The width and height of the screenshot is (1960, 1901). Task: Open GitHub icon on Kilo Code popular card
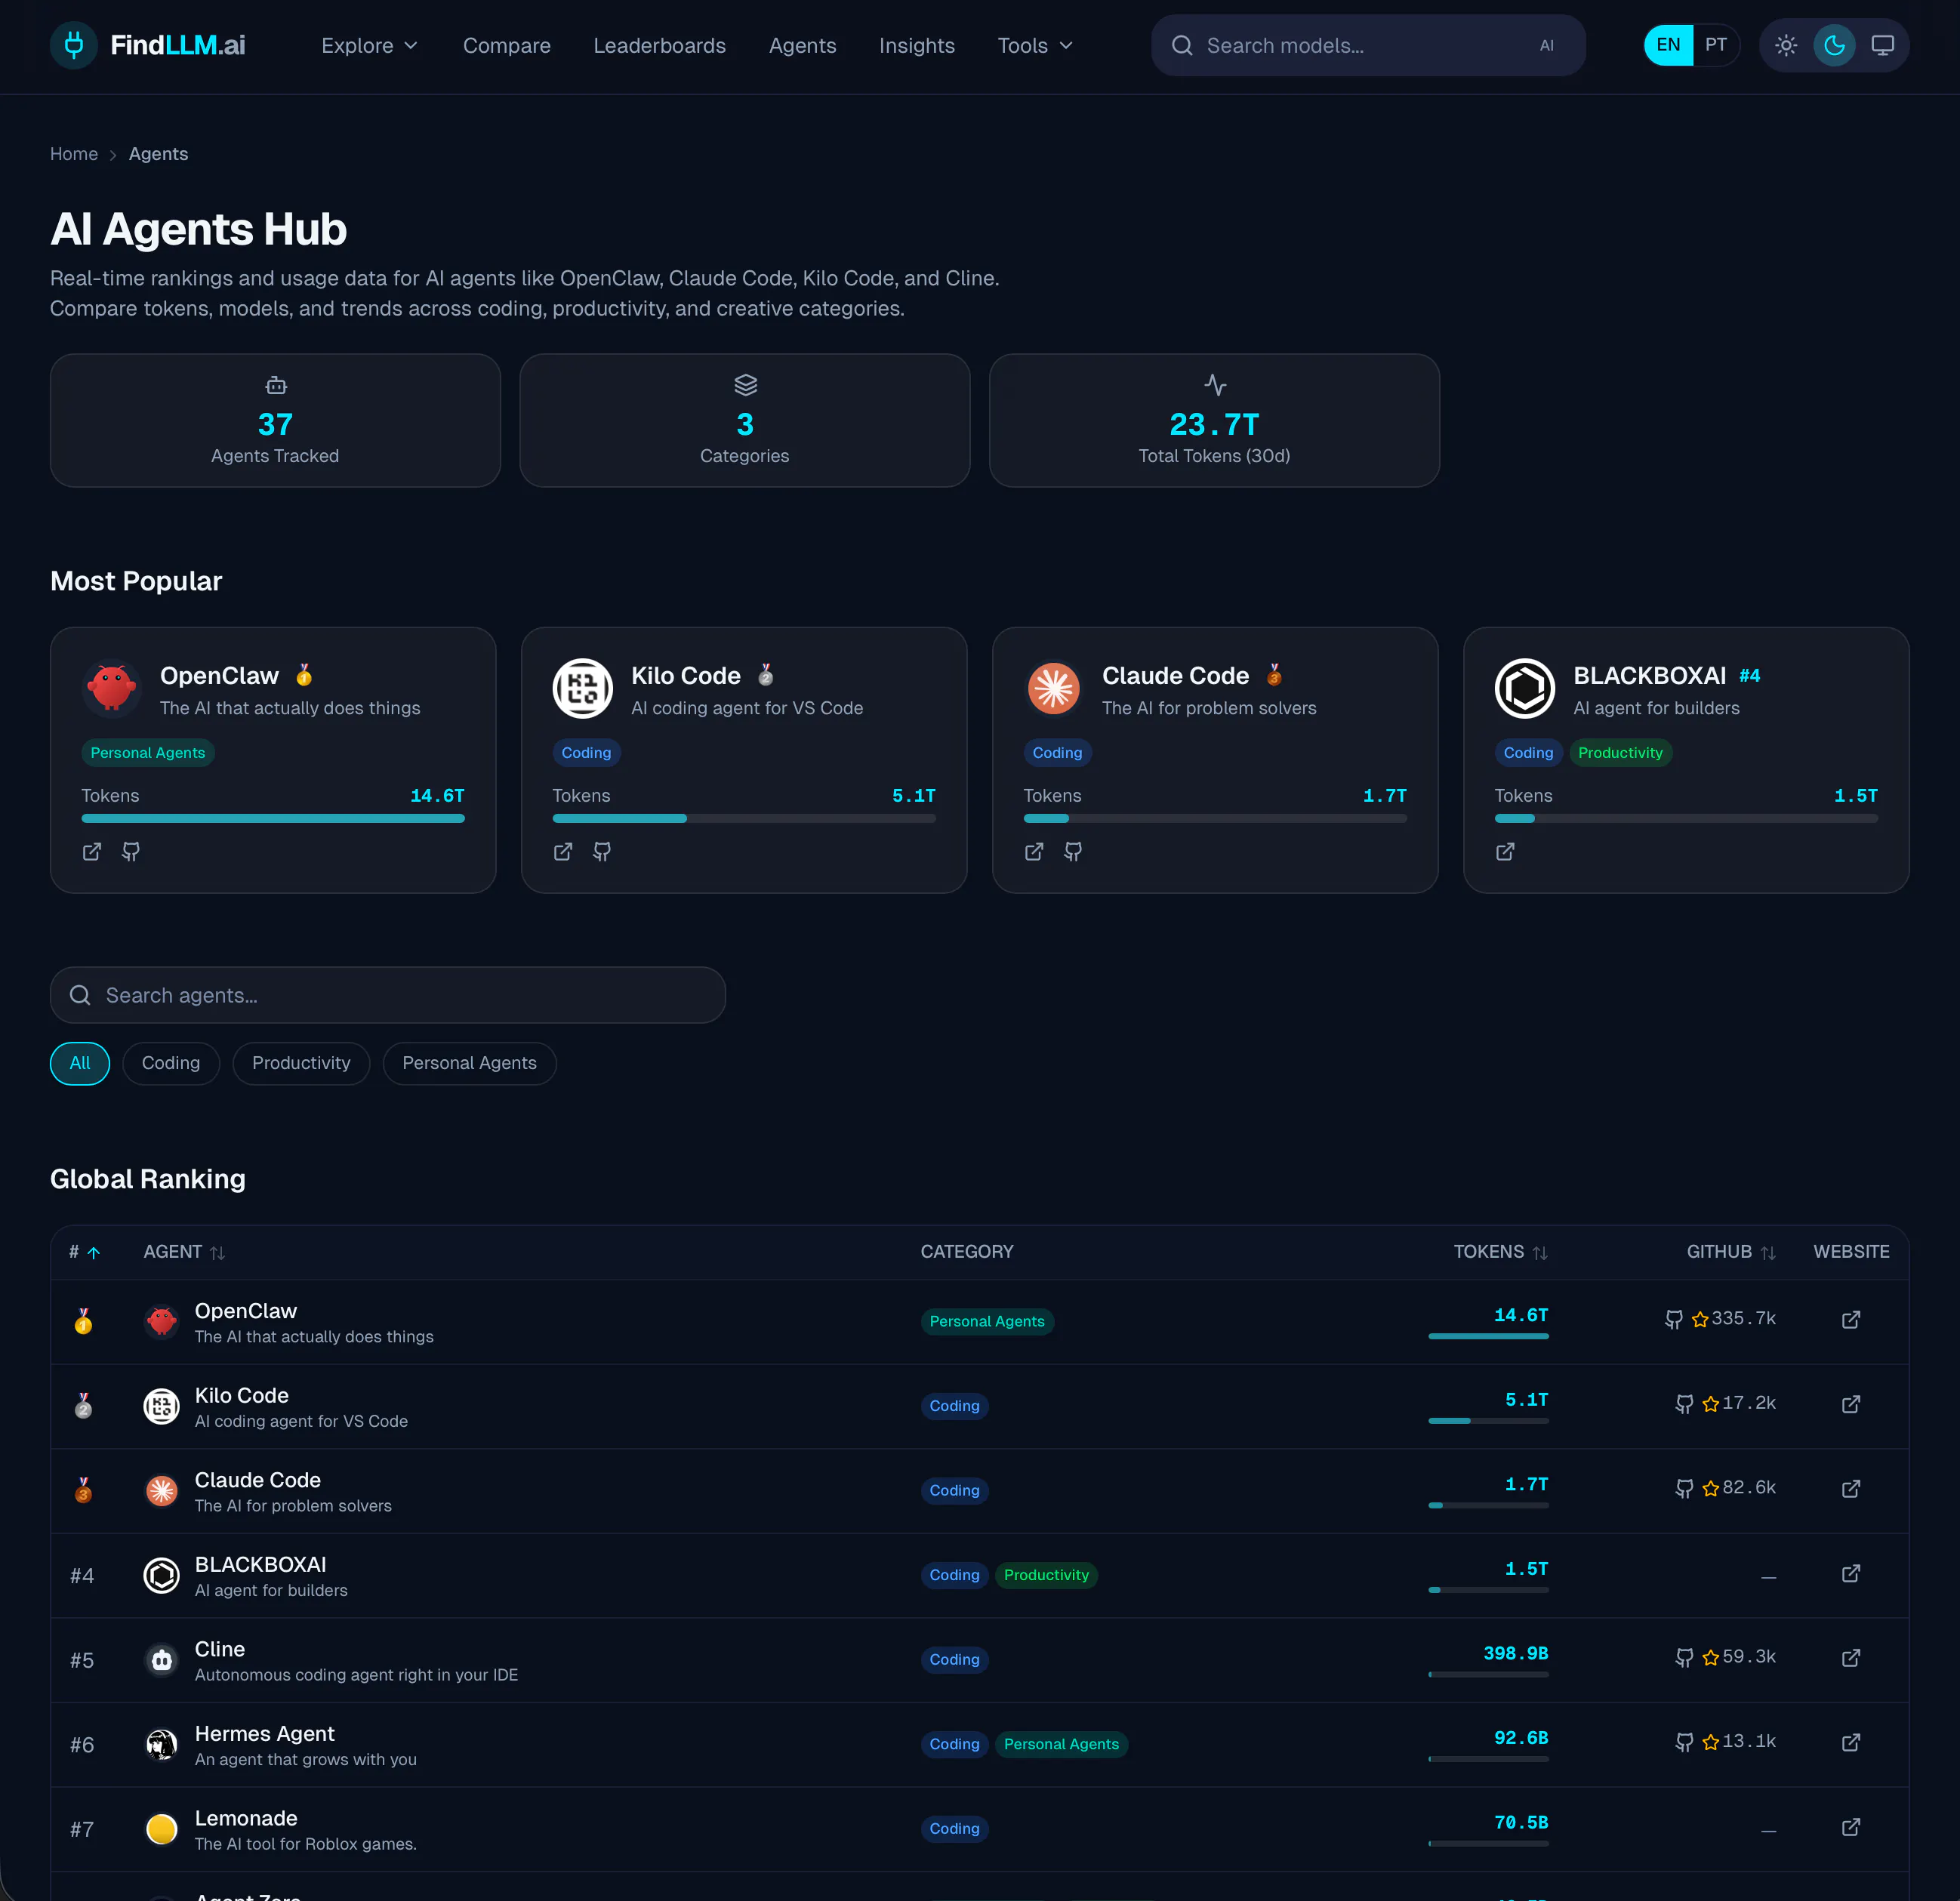[602, 852]
